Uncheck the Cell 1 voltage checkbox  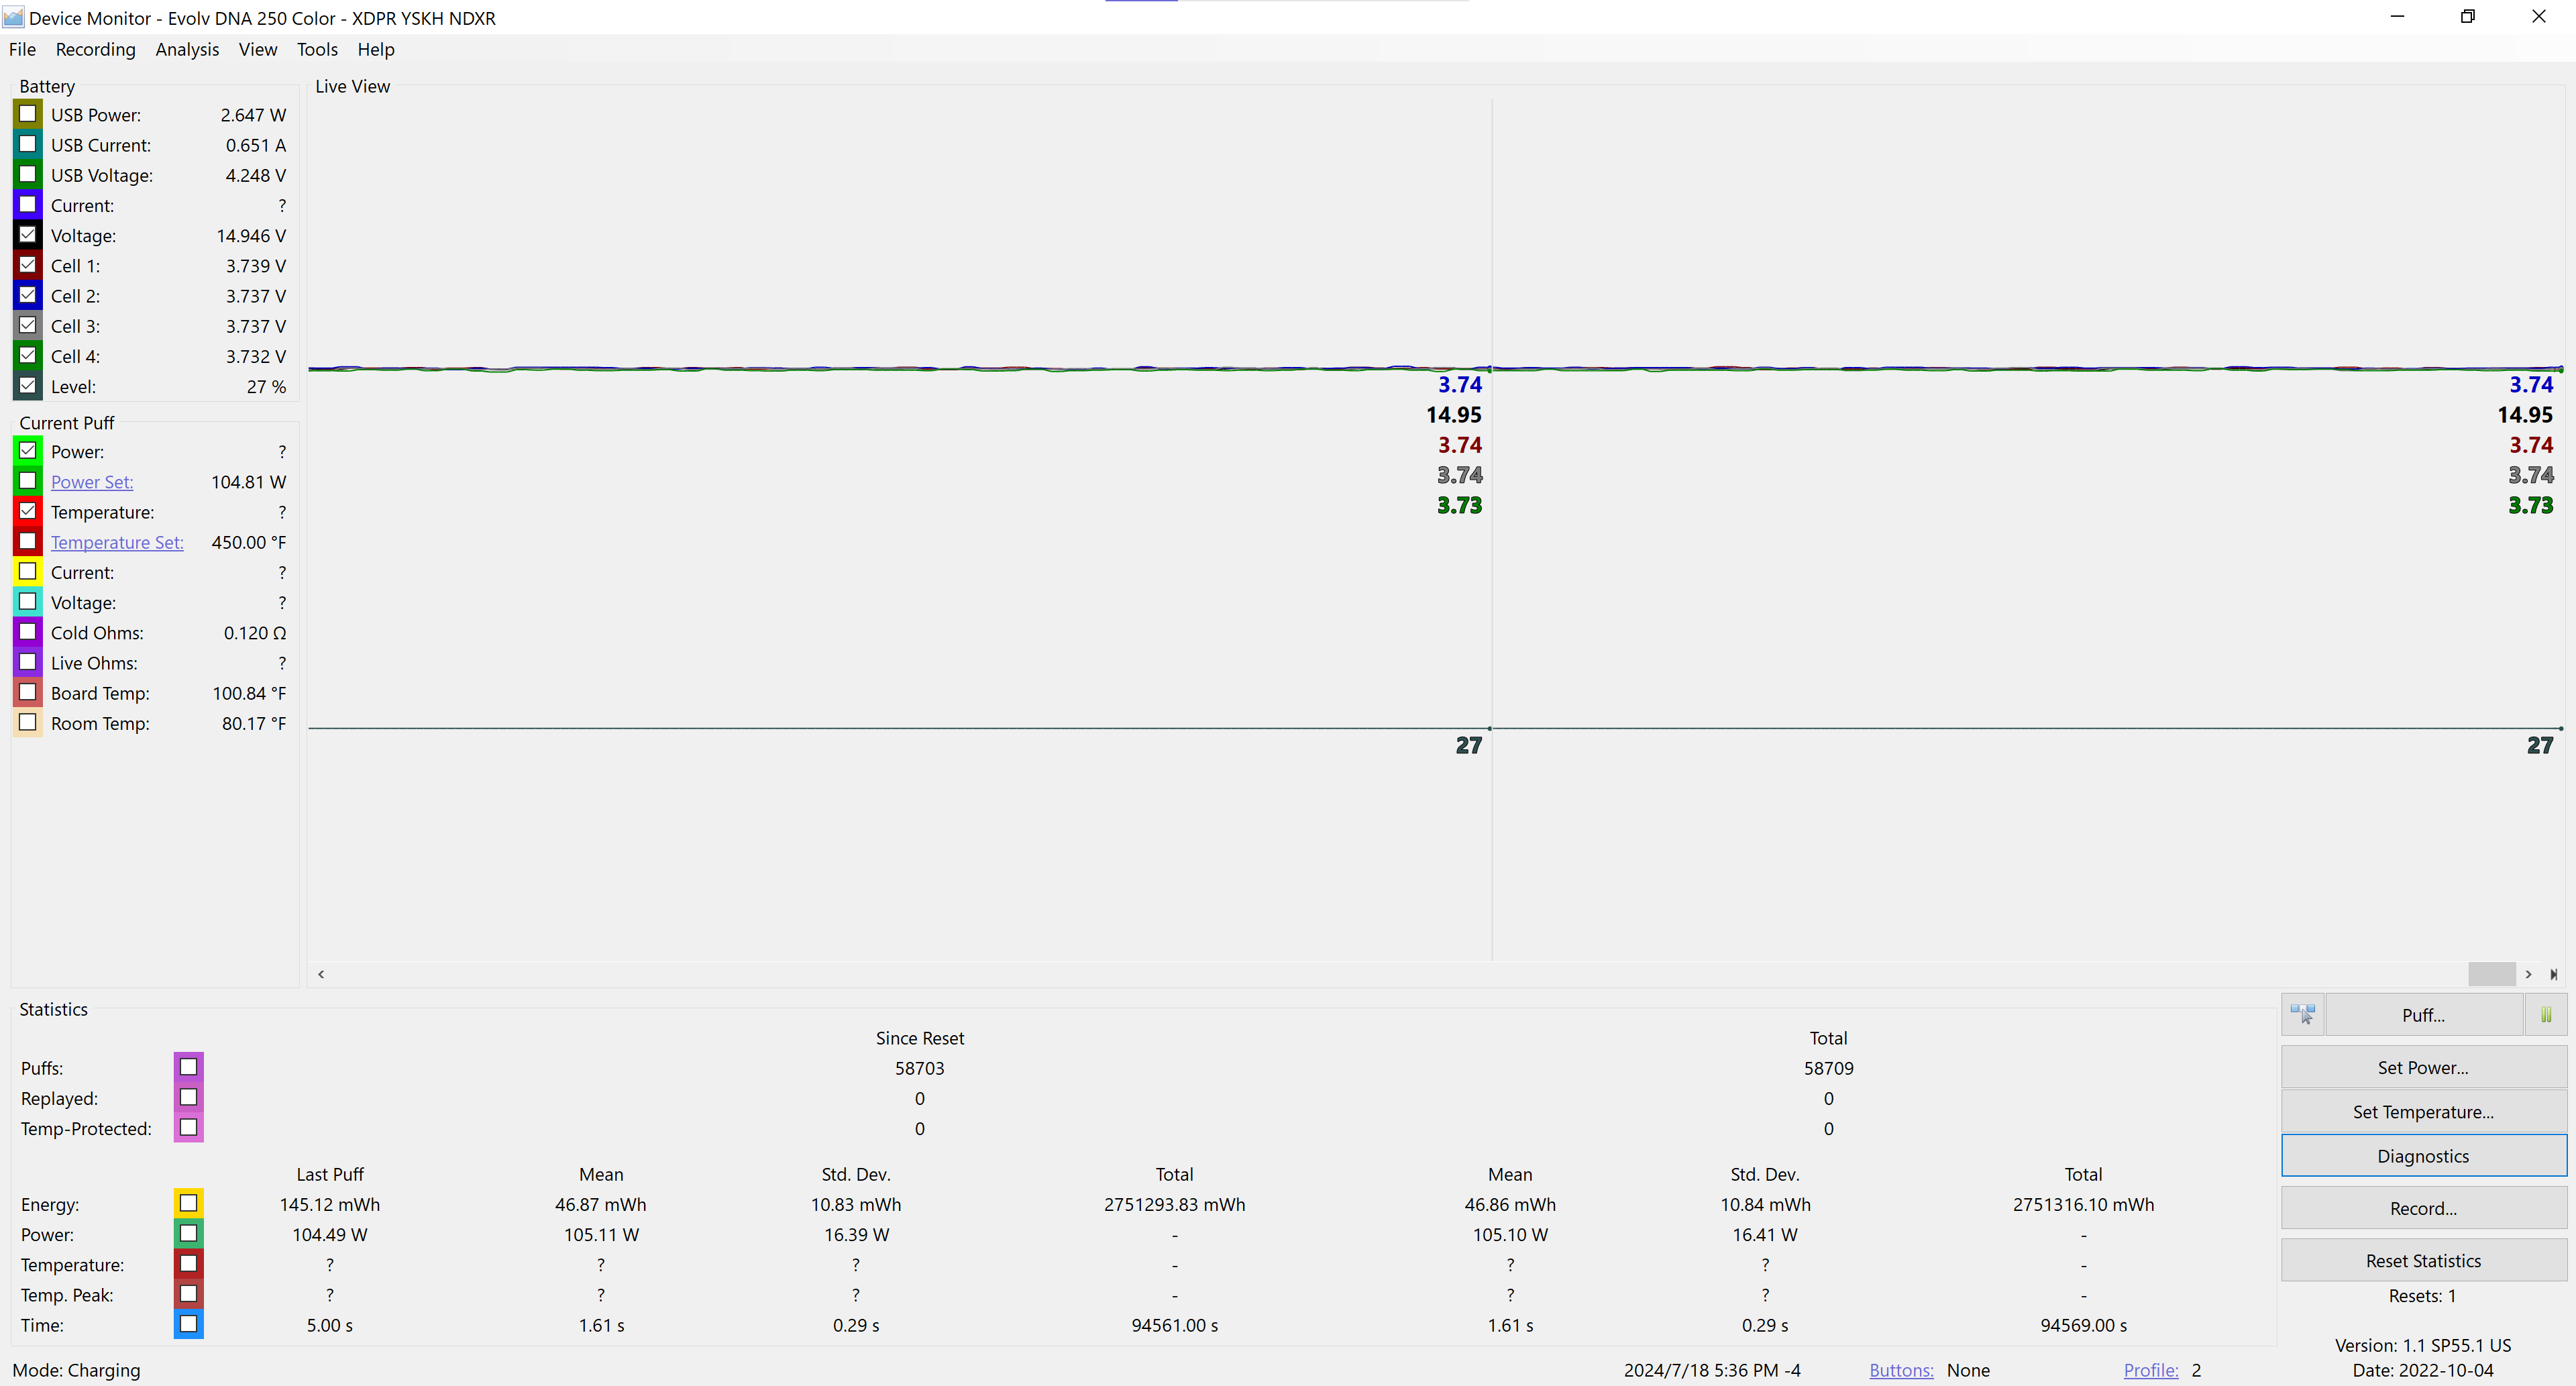tap(28, 265)
